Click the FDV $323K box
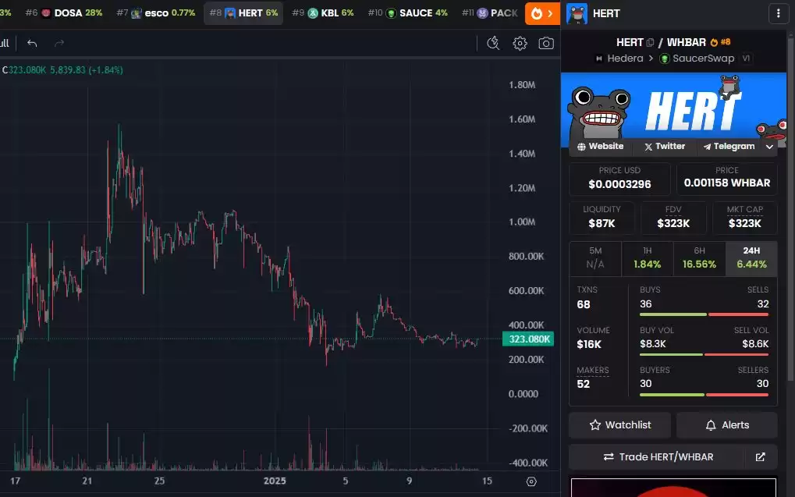Screen dimensions: 795x497 pyautogui.click(x=673, y=218)
